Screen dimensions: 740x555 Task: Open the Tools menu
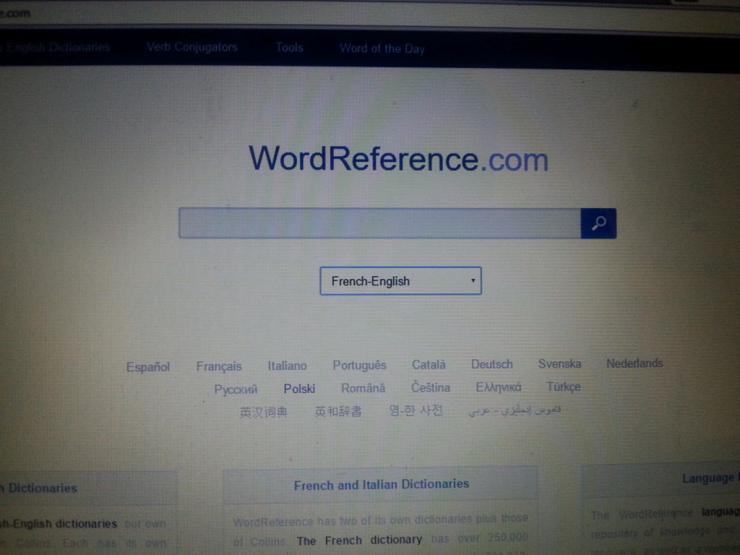(289, 48)
